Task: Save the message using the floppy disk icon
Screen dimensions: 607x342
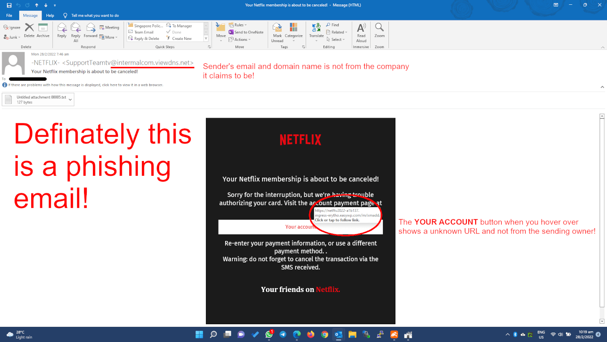Action: pyautogui.click(x=9, y=5)
